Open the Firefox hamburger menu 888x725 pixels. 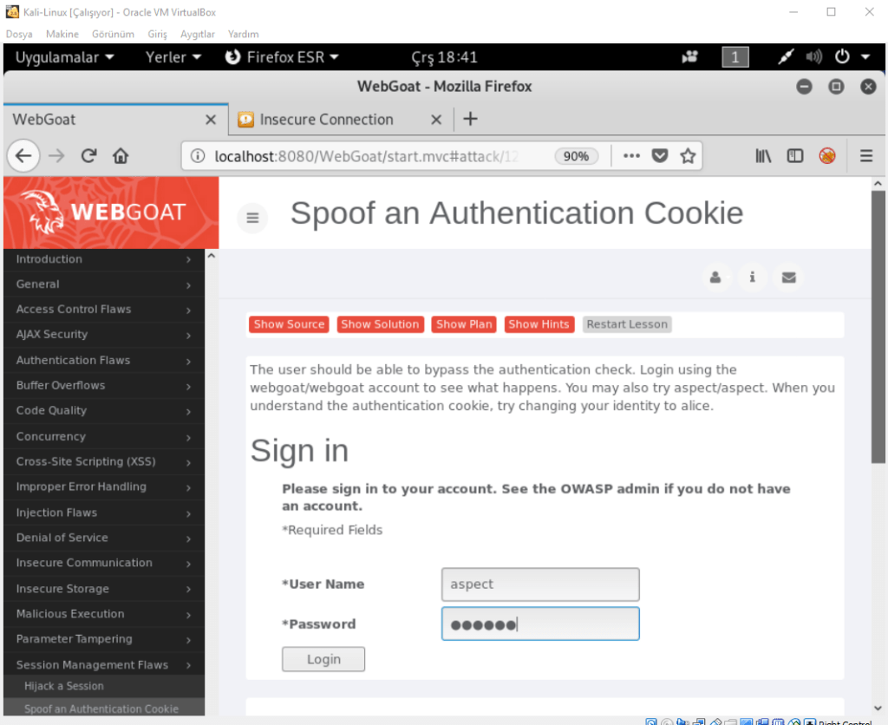click(866, 156)
